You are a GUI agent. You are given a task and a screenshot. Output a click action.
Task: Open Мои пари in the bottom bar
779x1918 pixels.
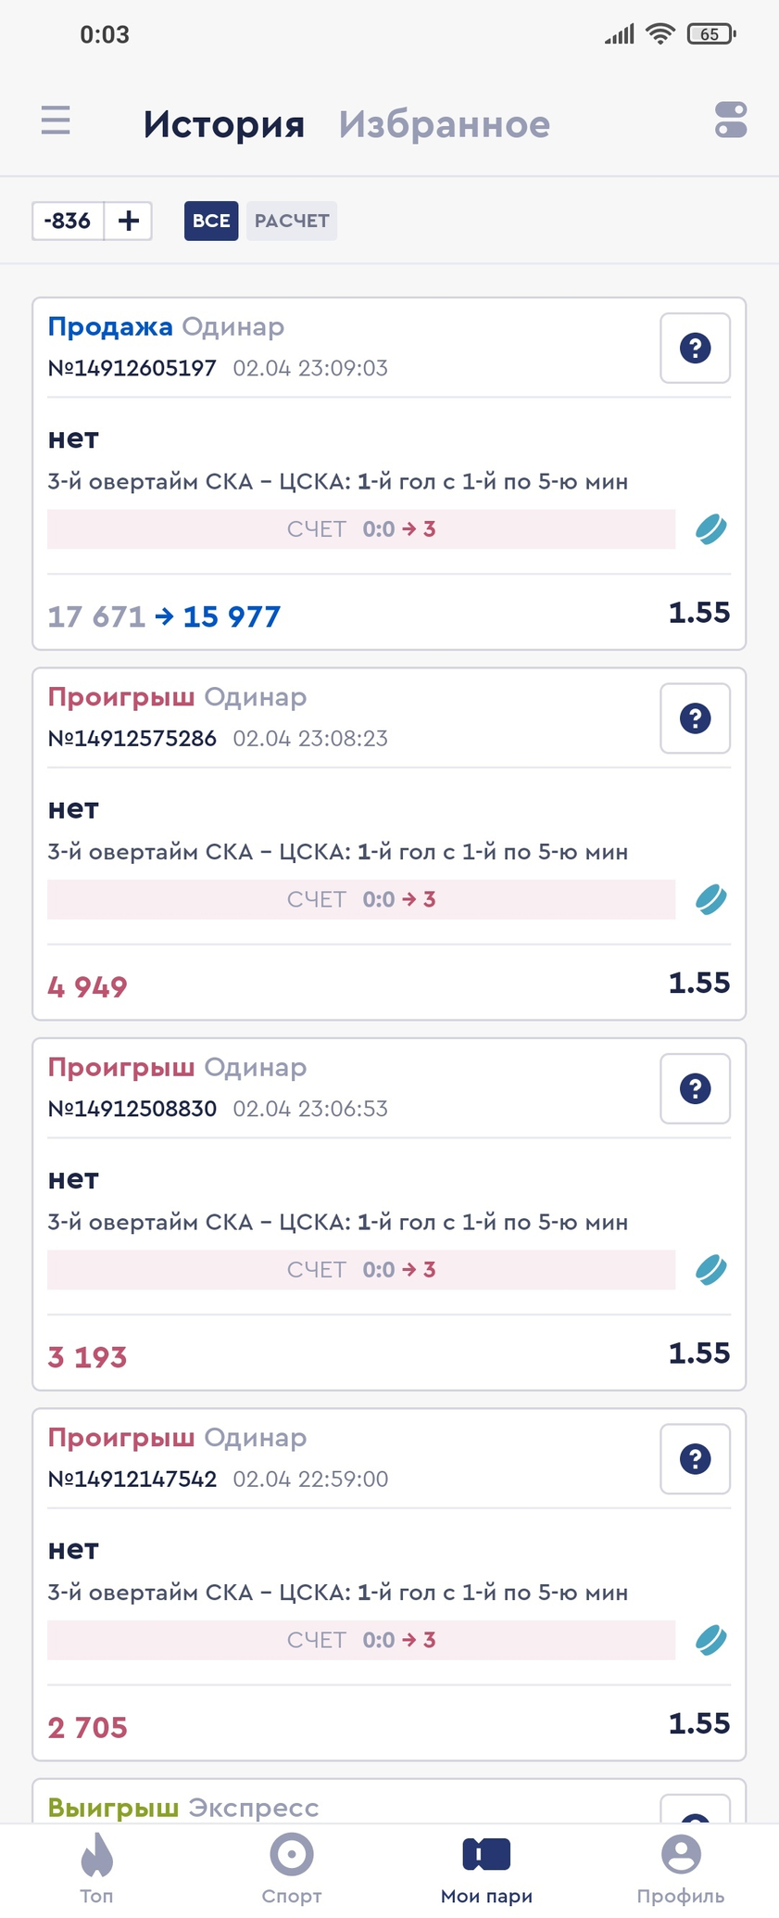point(486,1869)
